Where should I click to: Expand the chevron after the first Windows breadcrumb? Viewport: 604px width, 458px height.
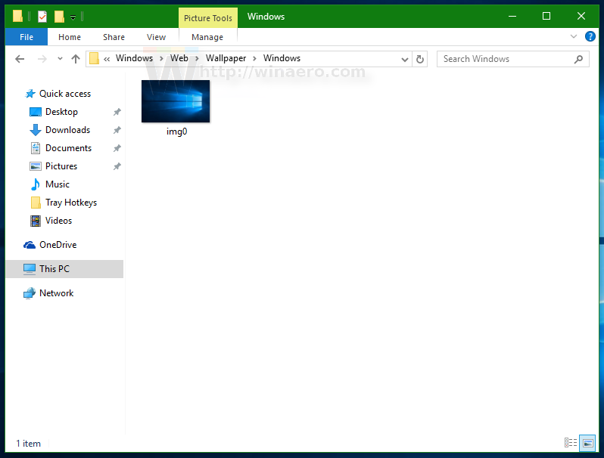coord(161,59)
